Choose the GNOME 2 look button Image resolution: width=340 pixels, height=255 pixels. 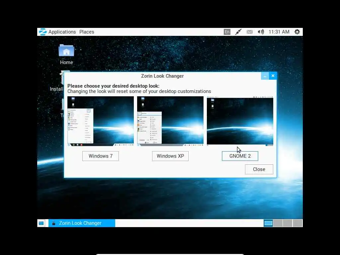coord(240,156)
